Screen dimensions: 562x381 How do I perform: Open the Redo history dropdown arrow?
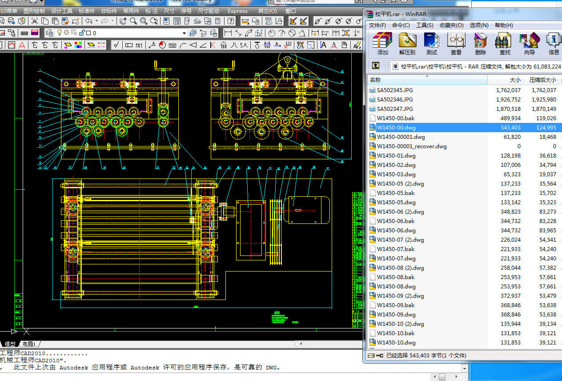[112, 21]
